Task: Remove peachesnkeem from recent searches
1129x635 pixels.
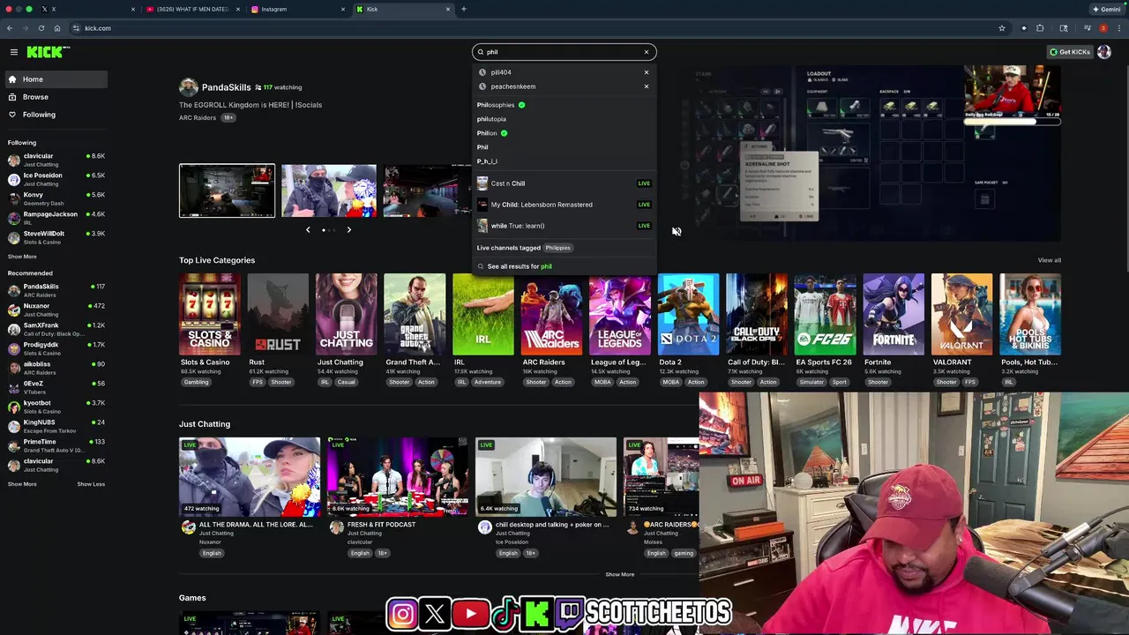Action: (646, 86)
